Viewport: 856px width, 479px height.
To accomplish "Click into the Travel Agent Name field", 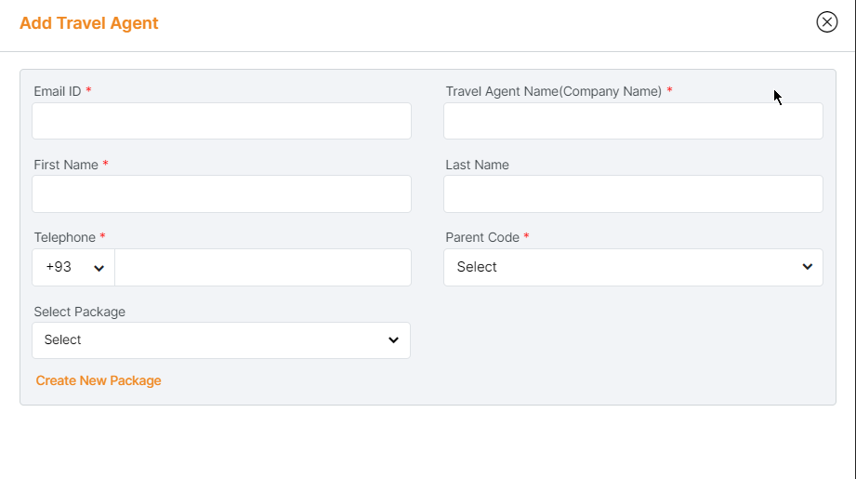I will [x=633, y=121].
